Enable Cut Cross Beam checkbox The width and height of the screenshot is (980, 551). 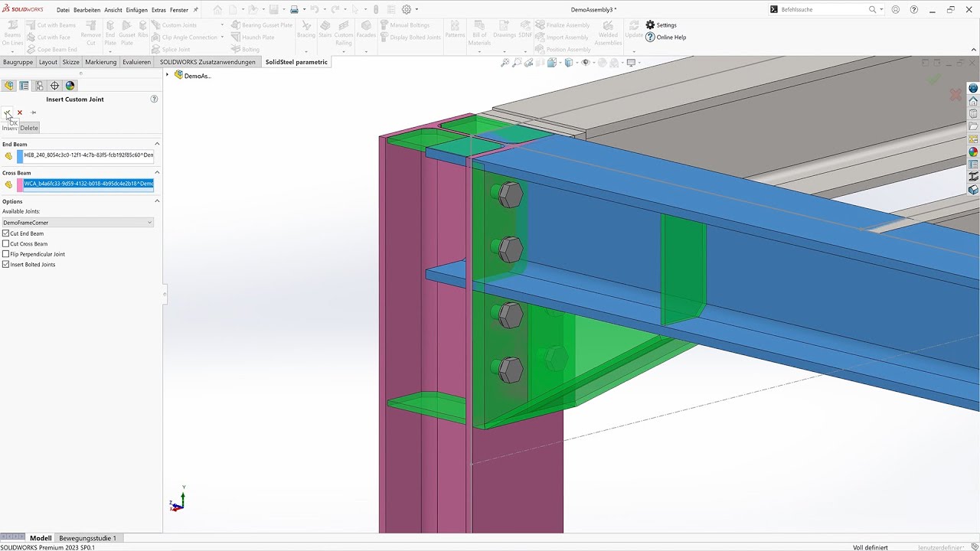pyautogui.click(x=6, y=243)
